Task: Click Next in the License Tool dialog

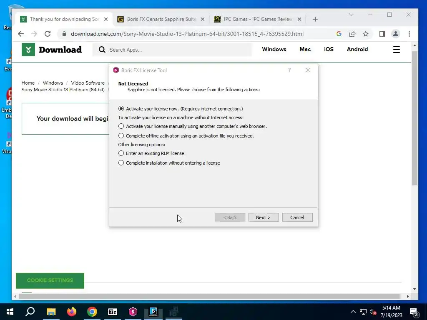Action: (264, 217)
